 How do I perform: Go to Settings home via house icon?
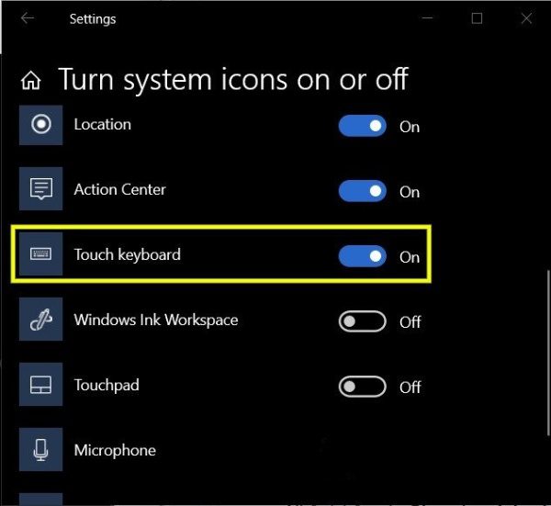(31, 81)
